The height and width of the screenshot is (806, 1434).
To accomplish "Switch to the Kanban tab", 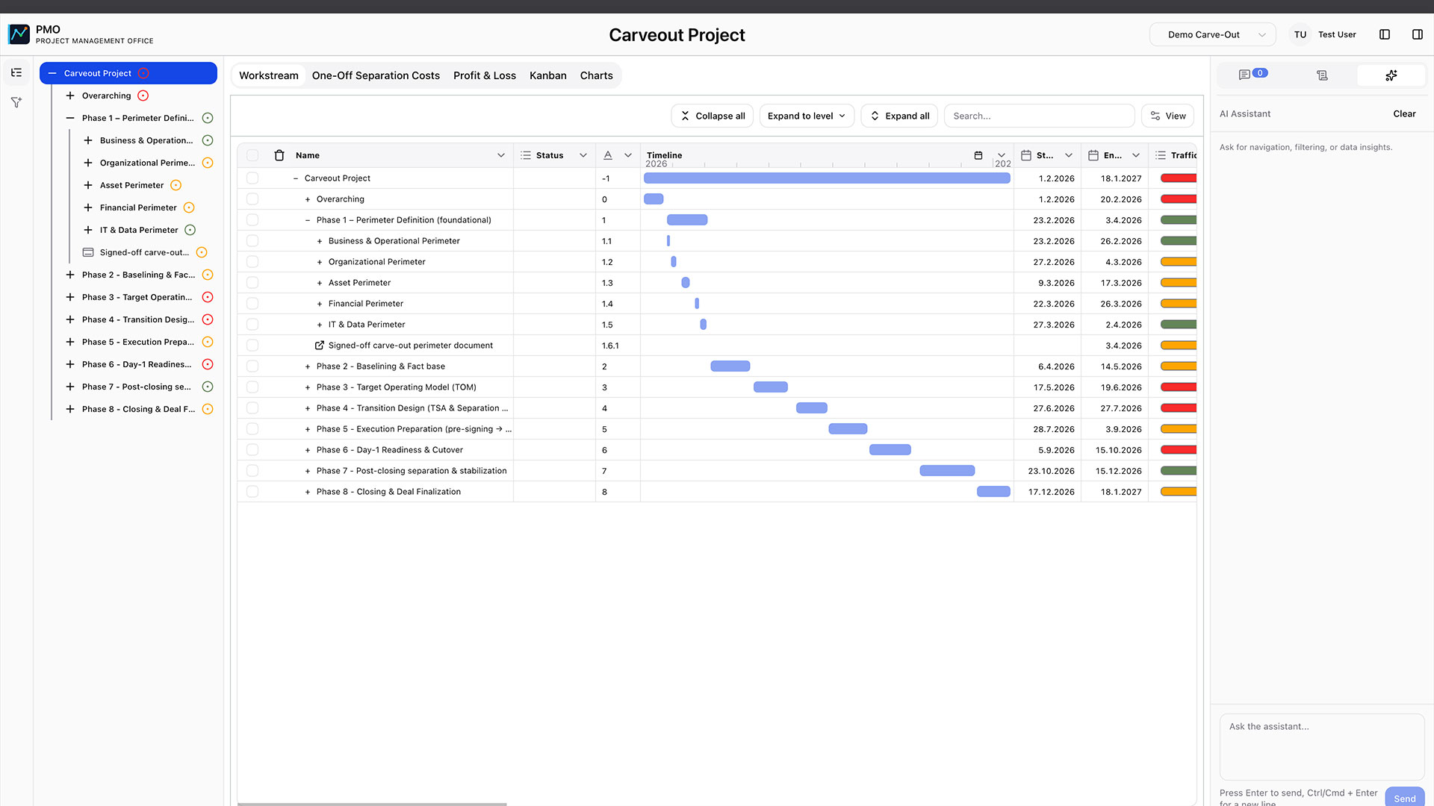I will pos(547,75).
